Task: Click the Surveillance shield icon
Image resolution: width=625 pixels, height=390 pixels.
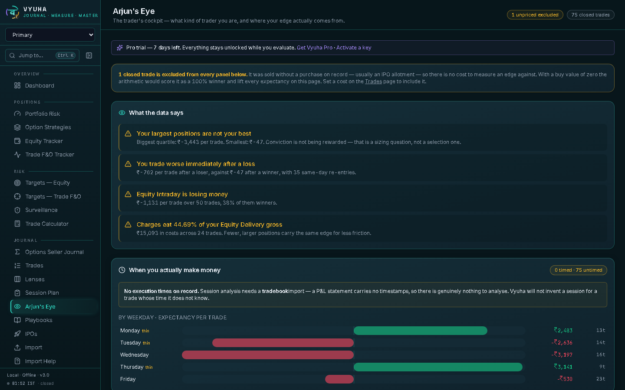Action: 17,210
